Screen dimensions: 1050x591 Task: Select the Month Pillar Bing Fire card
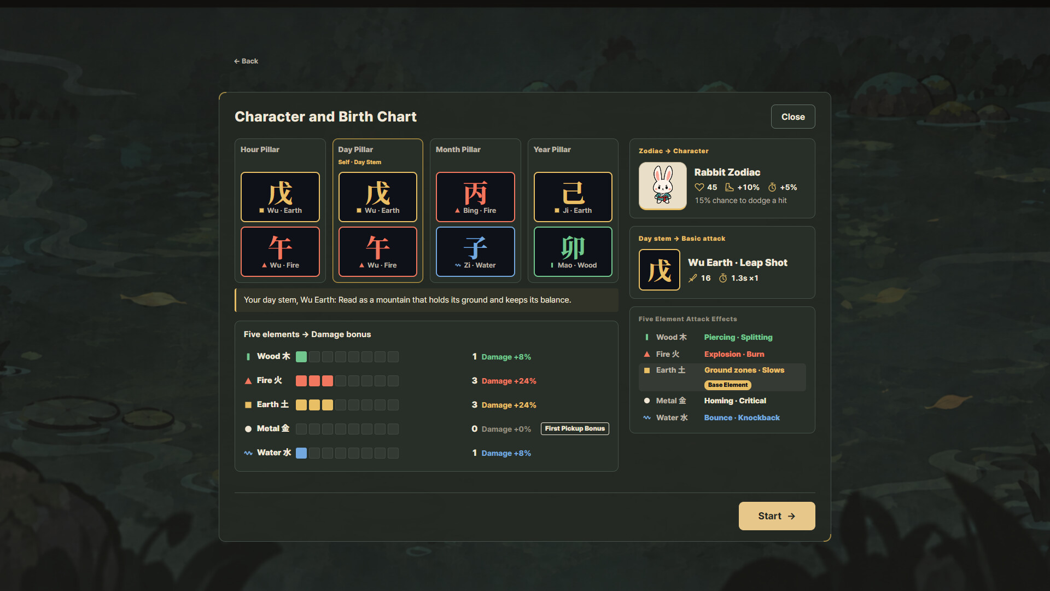coord(475,197)
